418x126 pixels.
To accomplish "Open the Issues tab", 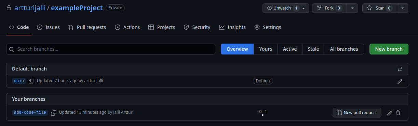I will click(48, 27).
